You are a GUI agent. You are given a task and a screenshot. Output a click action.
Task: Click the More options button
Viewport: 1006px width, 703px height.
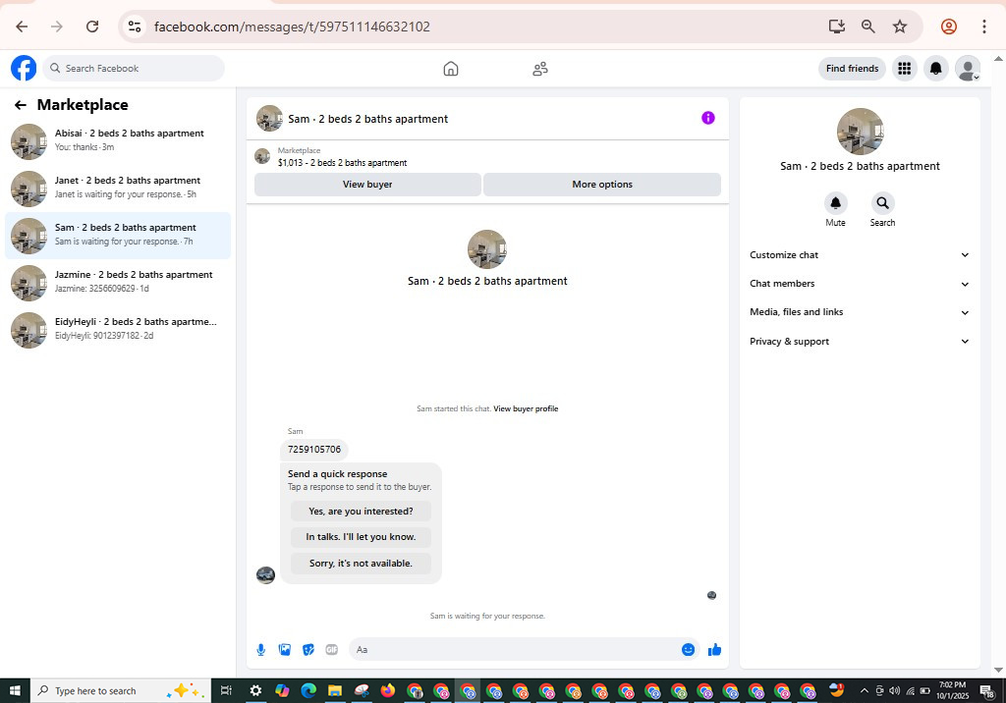[602, 184]
